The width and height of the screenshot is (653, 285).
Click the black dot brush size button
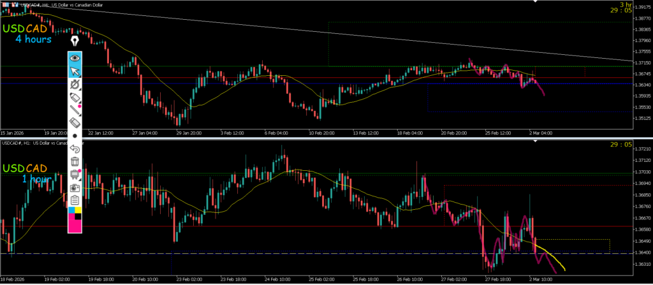tap(75, 136)
